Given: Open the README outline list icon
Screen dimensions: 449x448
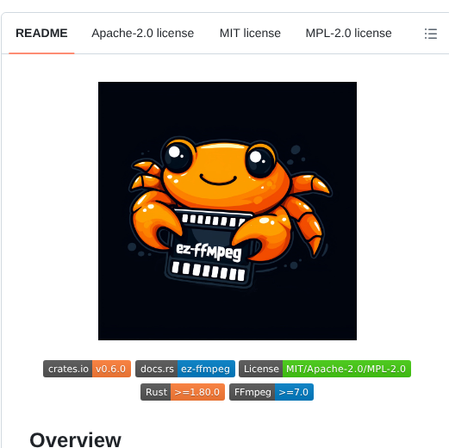Looking at the screenshot, I should [x=431, y=34].
